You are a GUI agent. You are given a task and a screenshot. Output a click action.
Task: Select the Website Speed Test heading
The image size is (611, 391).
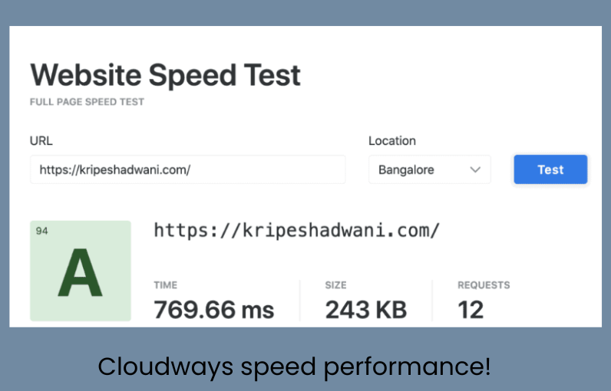click(x=165, y=75)
